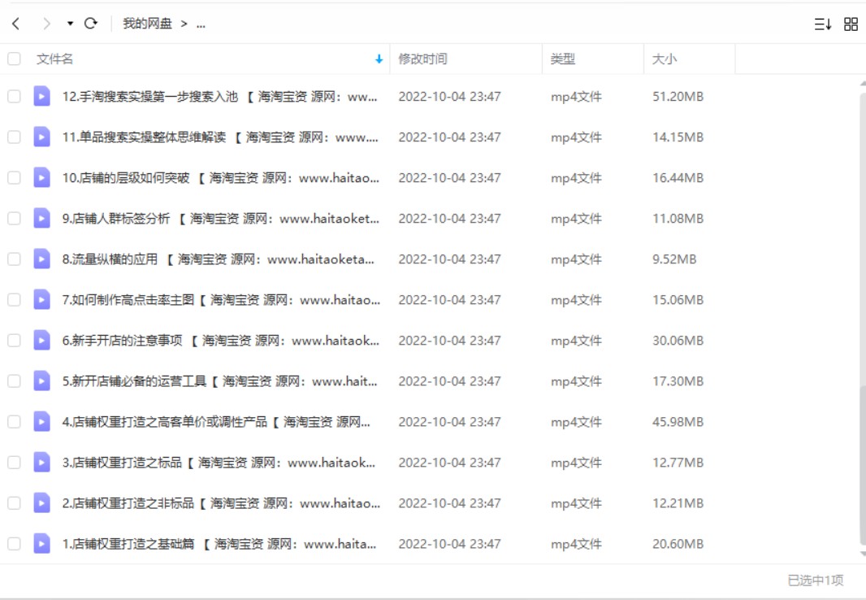Select file name 7.如何制作高点击率主图

(x=221, y=300)
